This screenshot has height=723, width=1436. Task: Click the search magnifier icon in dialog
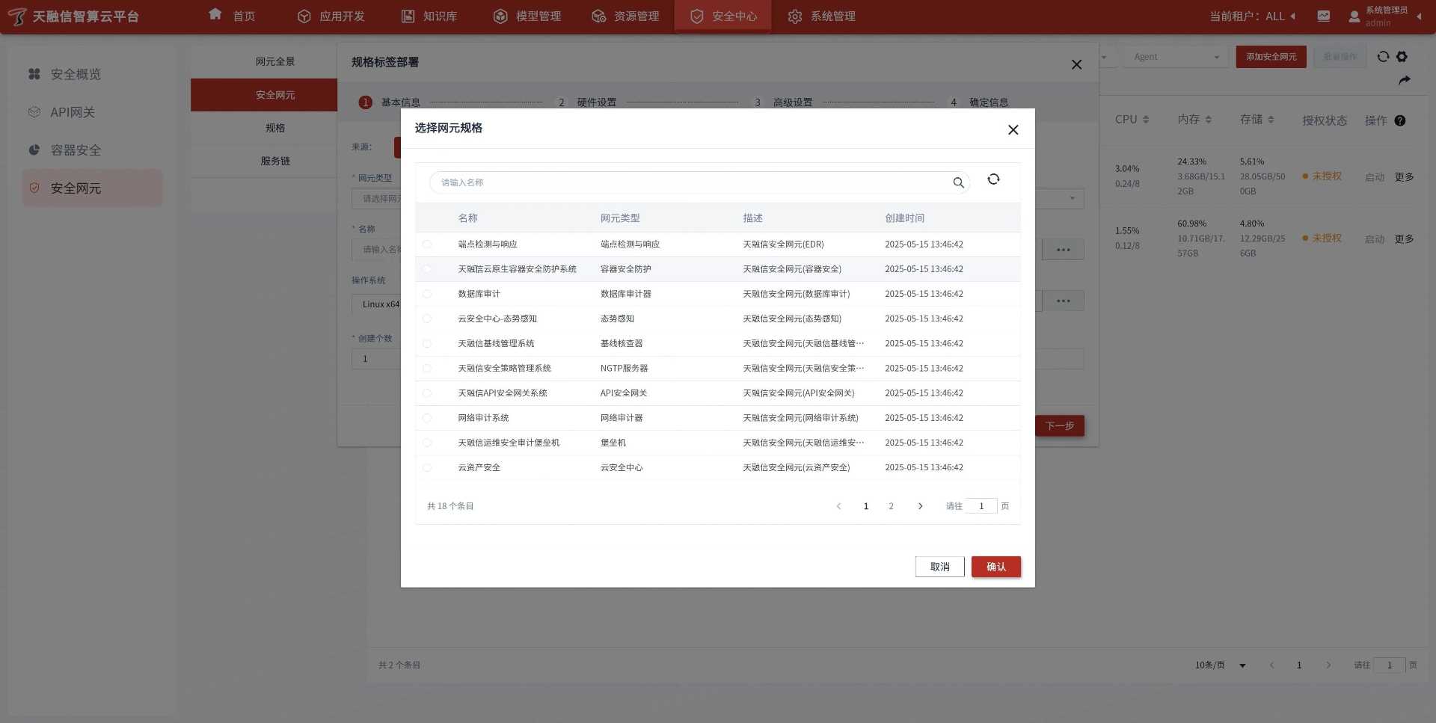tap(958, 182)
